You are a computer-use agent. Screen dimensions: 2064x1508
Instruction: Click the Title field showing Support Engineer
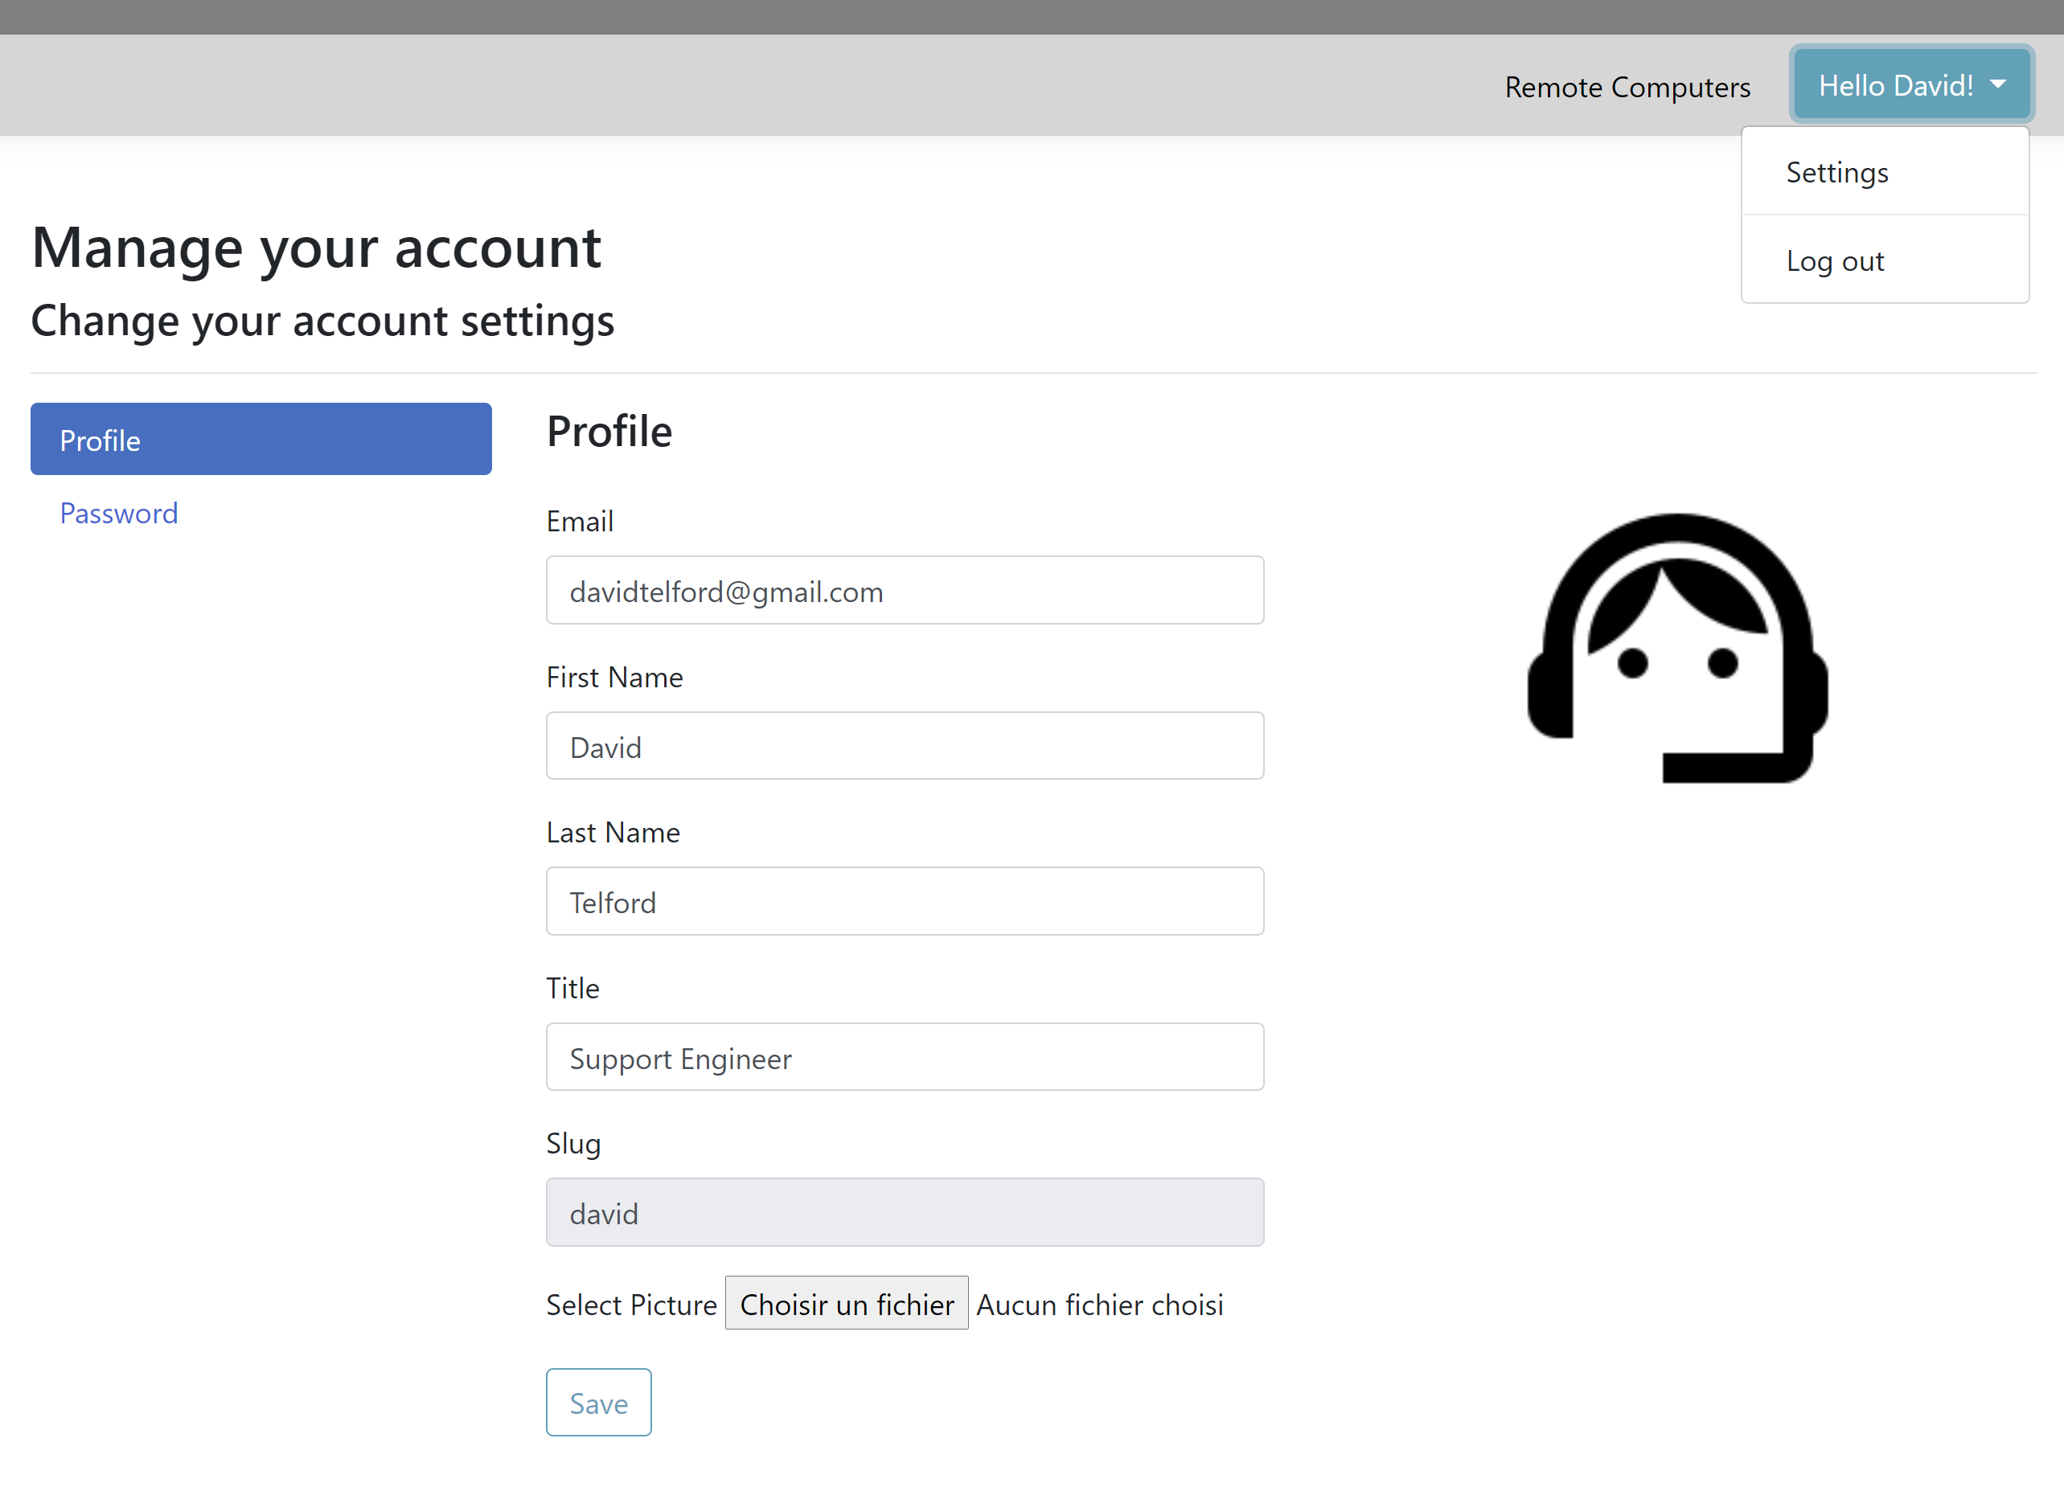point(905,1057)
